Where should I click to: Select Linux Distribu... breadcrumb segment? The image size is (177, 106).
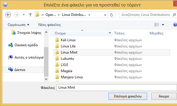coord(74,15)
